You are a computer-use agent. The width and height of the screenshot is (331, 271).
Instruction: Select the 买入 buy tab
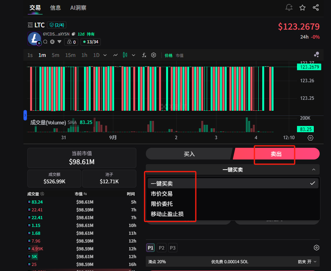tap(189, 154)
